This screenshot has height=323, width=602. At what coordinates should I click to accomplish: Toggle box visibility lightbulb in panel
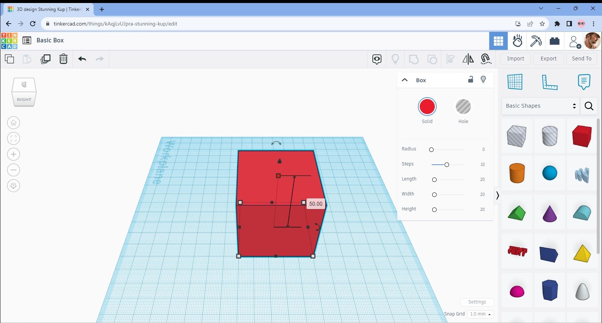coord(483,80)
